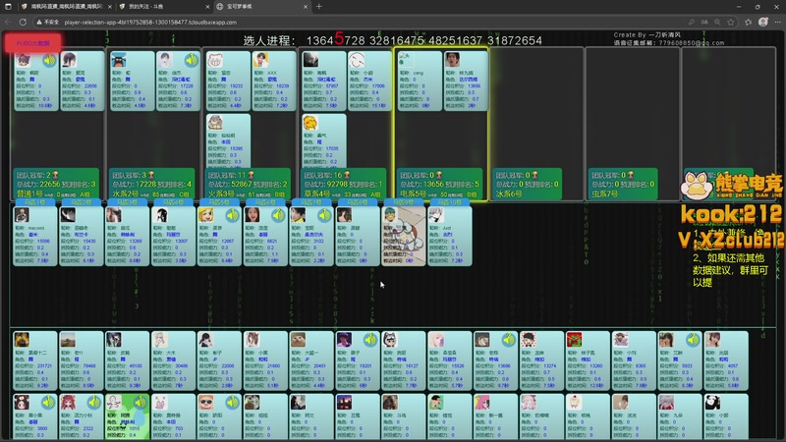Toggle the speaker on the 13696 pool card

click(x=509, y=340)
